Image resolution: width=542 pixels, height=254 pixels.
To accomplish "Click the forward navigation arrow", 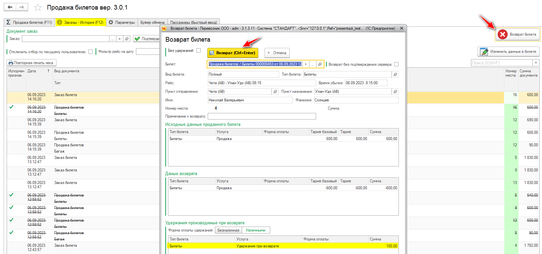I will (22, 7).
